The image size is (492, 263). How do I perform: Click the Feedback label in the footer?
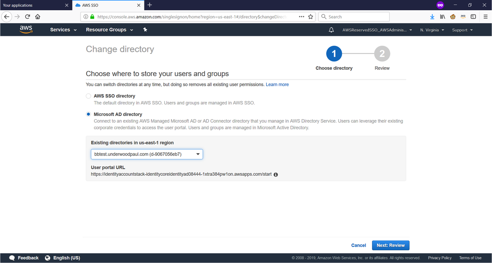[28, 258]
